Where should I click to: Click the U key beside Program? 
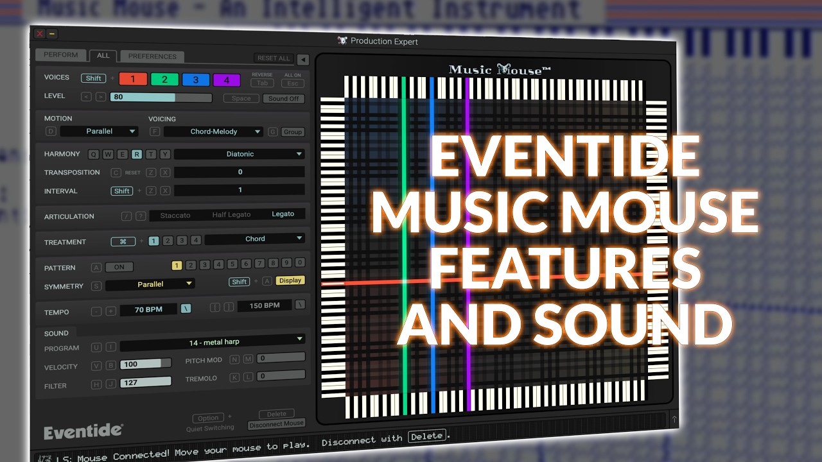(x=96, y=348)
